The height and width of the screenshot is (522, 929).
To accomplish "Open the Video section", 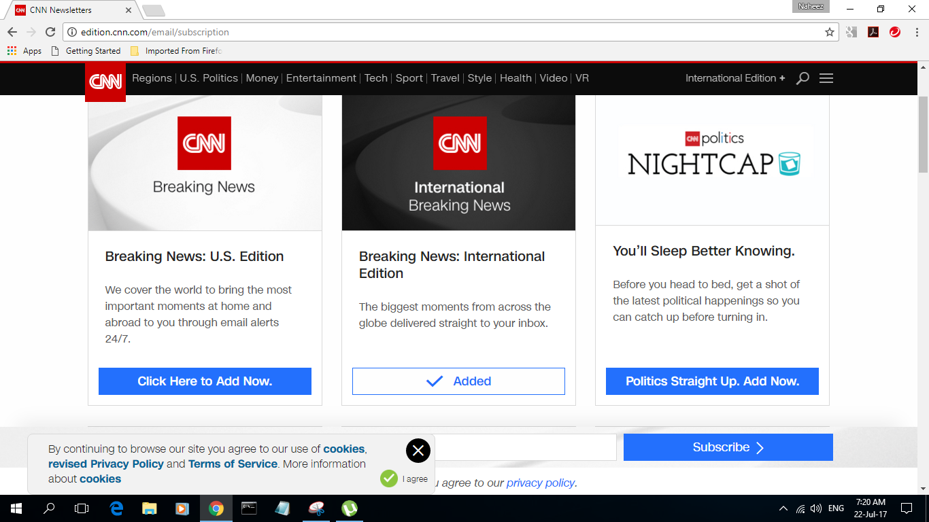I will (x=554, y=78).
